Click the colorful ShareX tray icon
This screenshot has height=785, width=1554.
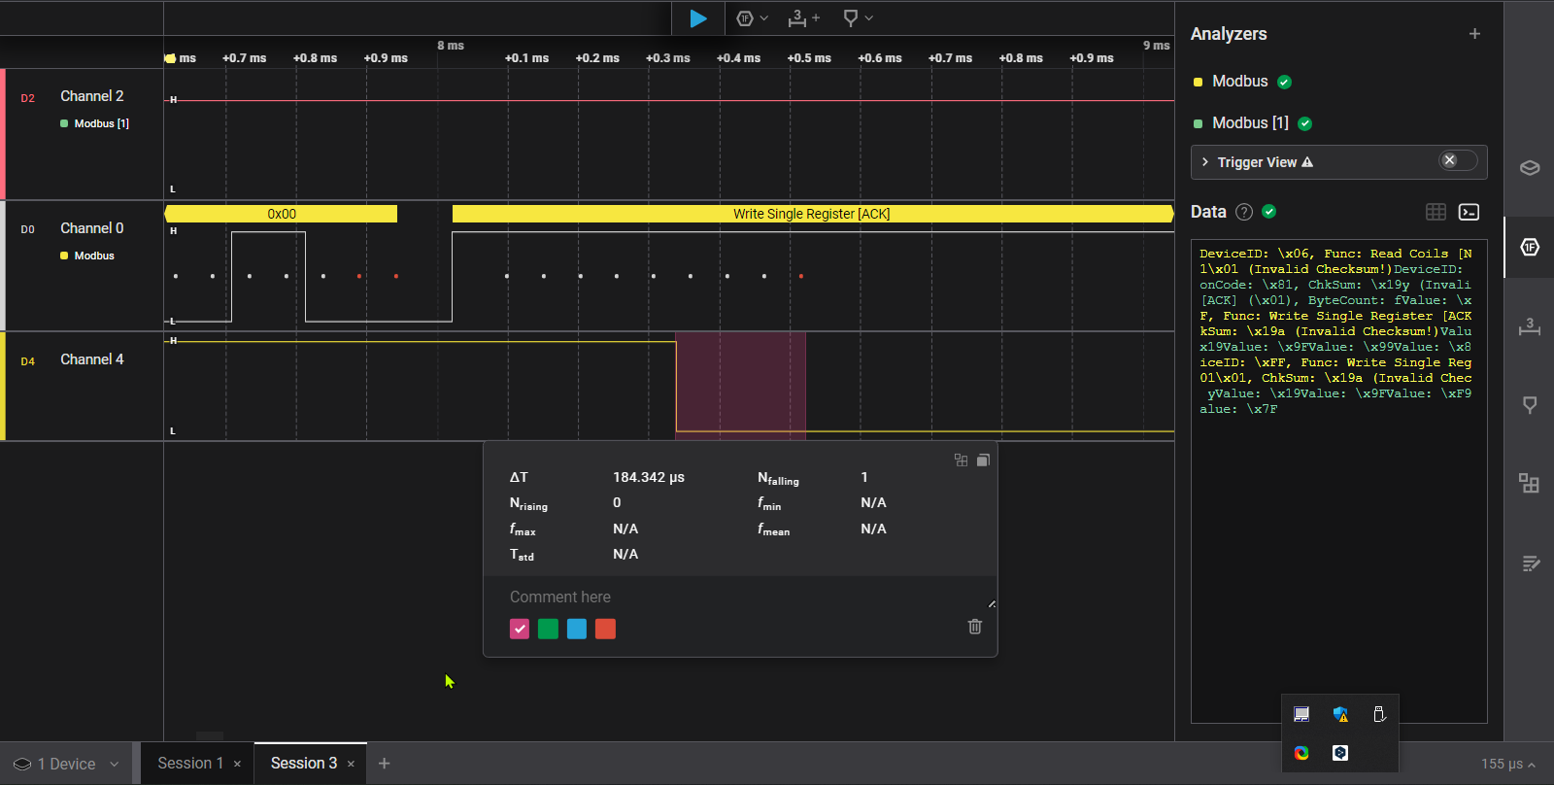(1301, 753)
